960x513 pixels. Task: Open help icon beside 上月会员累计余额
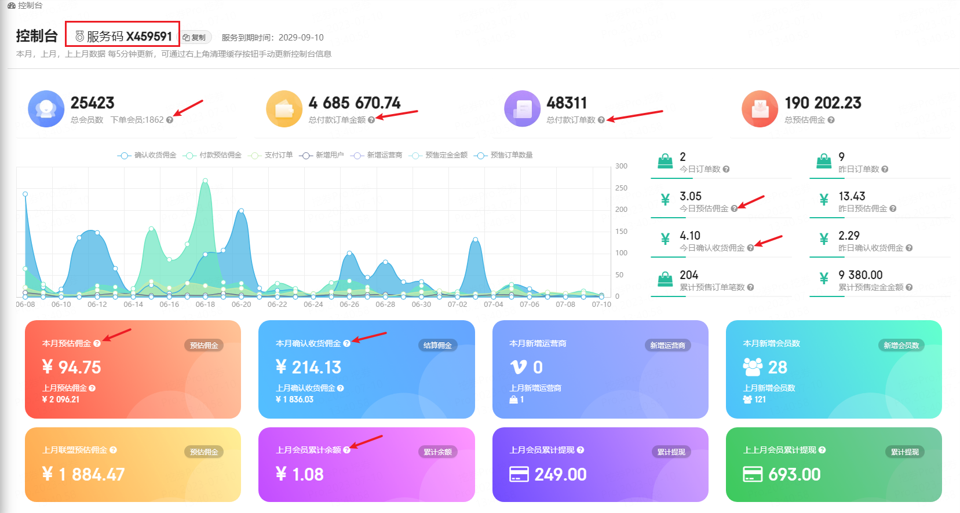click(346, 450)
